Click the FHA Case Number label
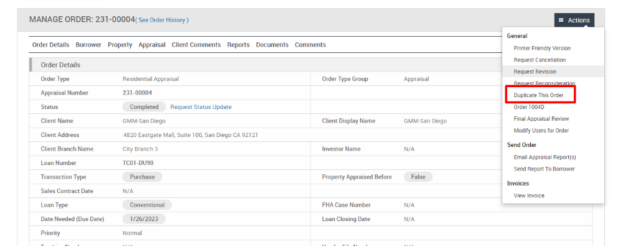The image size is (638, 246). 346,205
